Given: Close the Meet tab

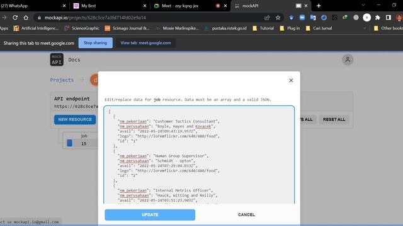Looking at the screenshot, I should [x=225, y=6].
